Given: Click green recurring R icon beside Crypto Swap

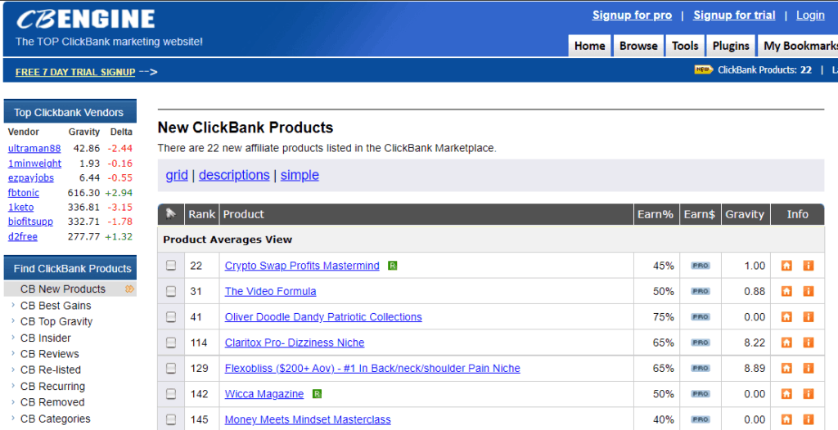Looking at the screenshot, I should coord(392,266).
